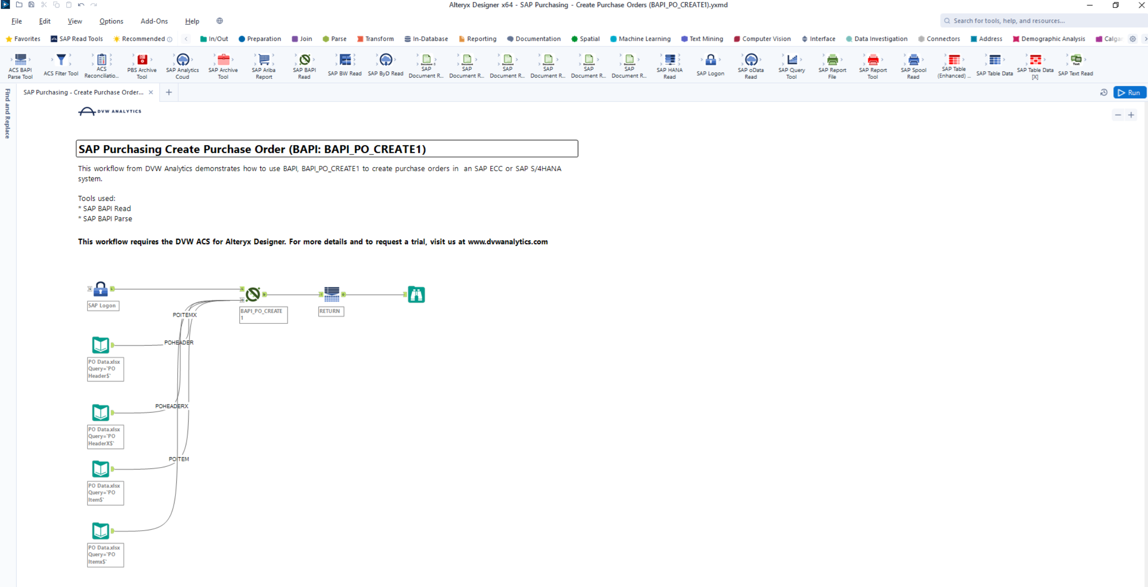
Task: Select the PO Header input data node
Action: (101, 345)
